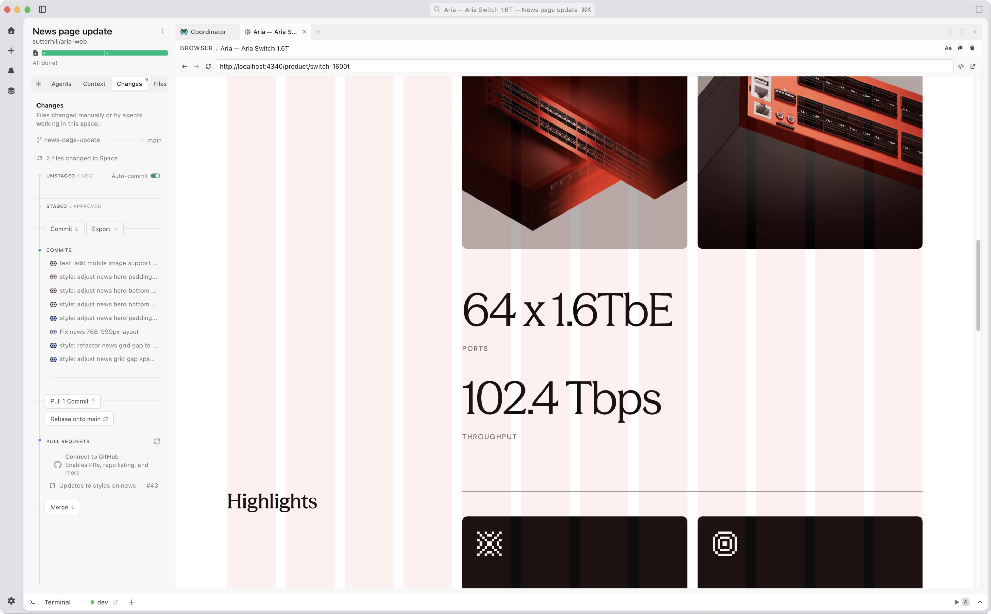Click the layers stack icon in sidebar

(11, 91)
